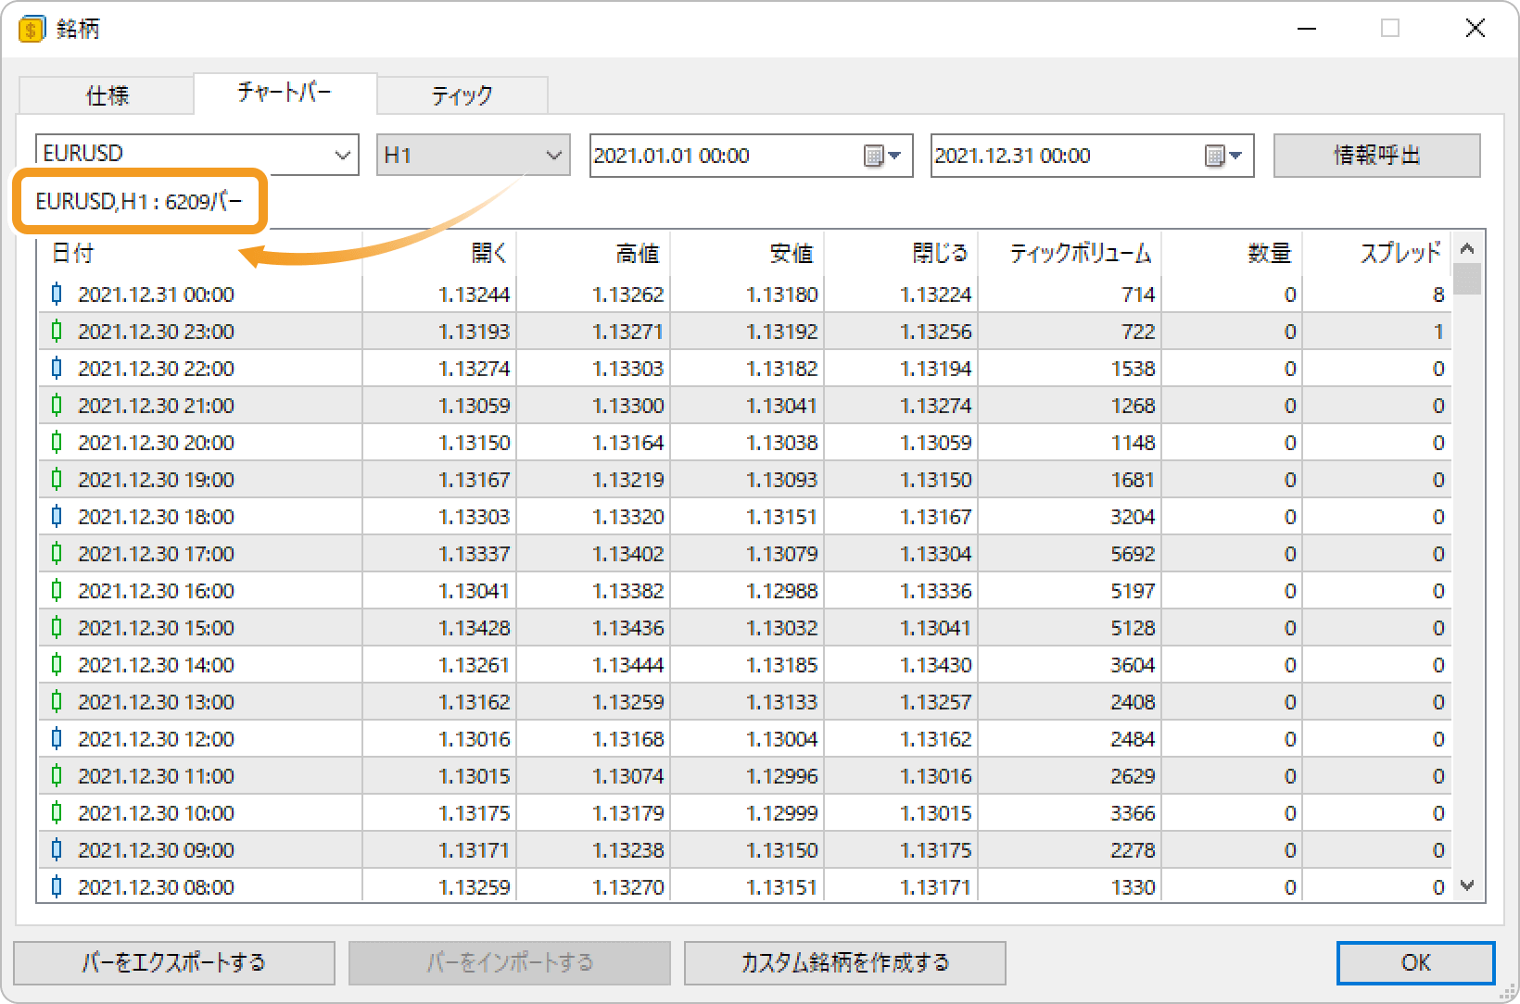Image resolution: width=1520 pixels, height=1004 pixels.
Task: Click candle icon of 2021.12.30 16:00 row
Action: pos(57,591)
